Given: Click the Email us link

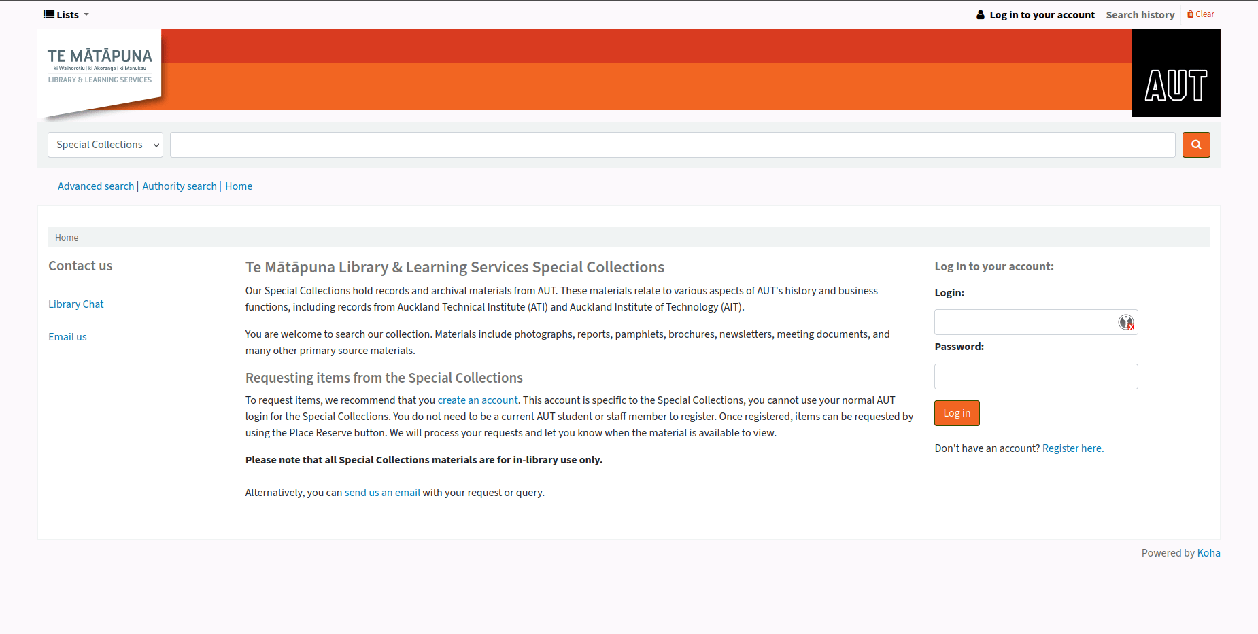Looking at the screenshot, I should point(67,337).
